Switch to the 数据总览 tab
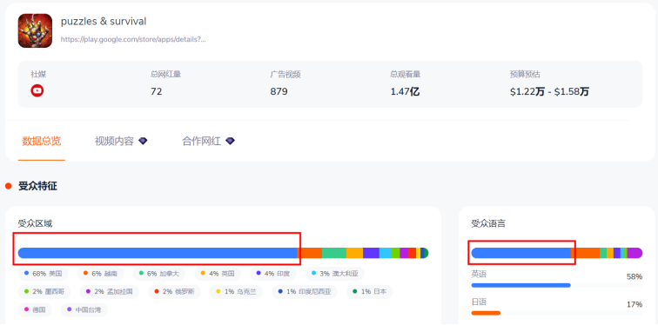The width and height of the screenshot is (658, 325). click(x=42, y=141)
